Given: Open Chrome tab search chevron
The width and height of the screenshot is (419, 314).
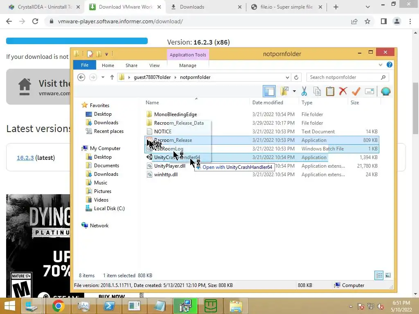Looking at the screenshot, I should (x=368, y=7).
